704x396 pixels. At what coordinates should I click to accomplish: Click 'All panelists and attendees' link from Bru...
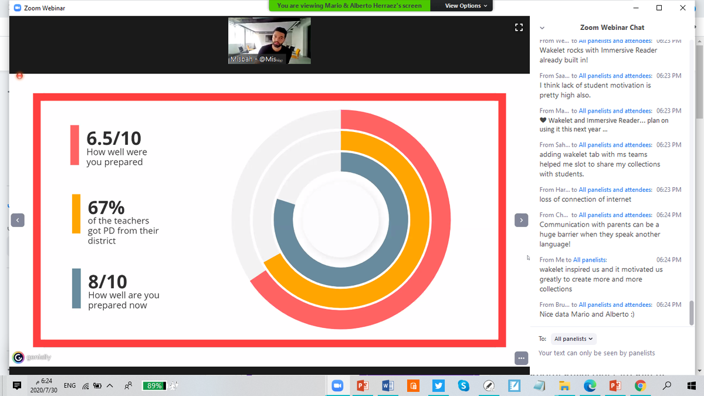[615, 304]
